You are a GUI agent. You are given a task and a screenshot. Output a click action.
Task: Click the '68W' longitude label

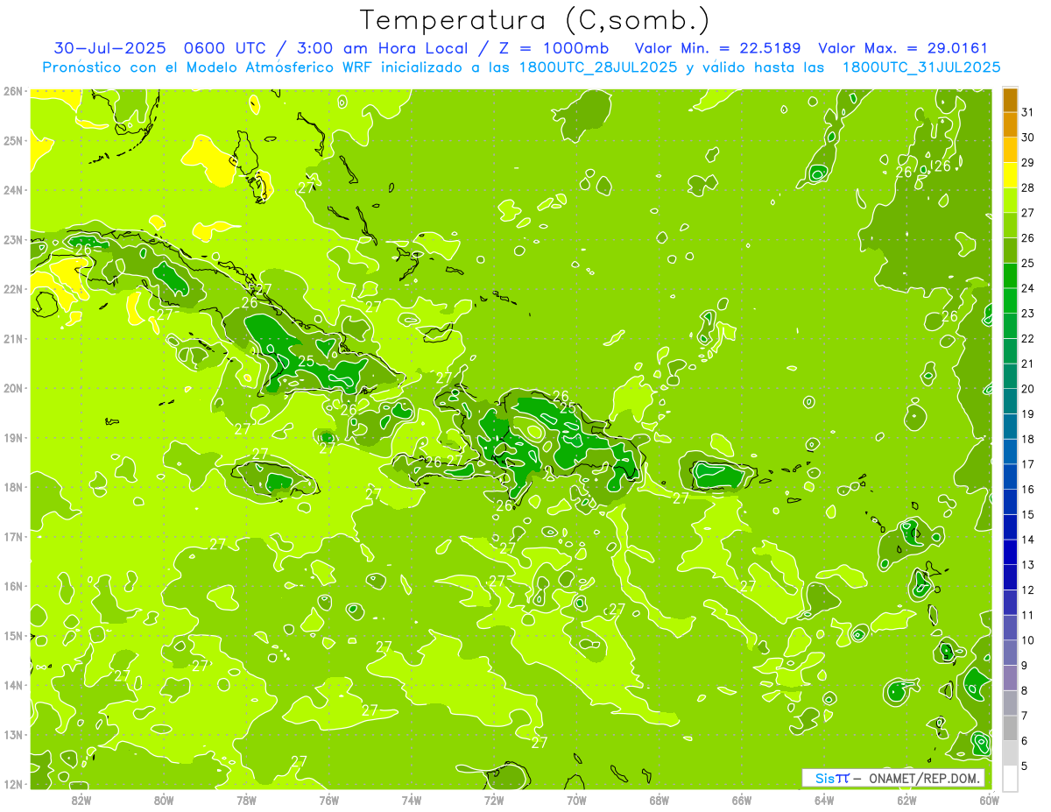tap(660, 800)
